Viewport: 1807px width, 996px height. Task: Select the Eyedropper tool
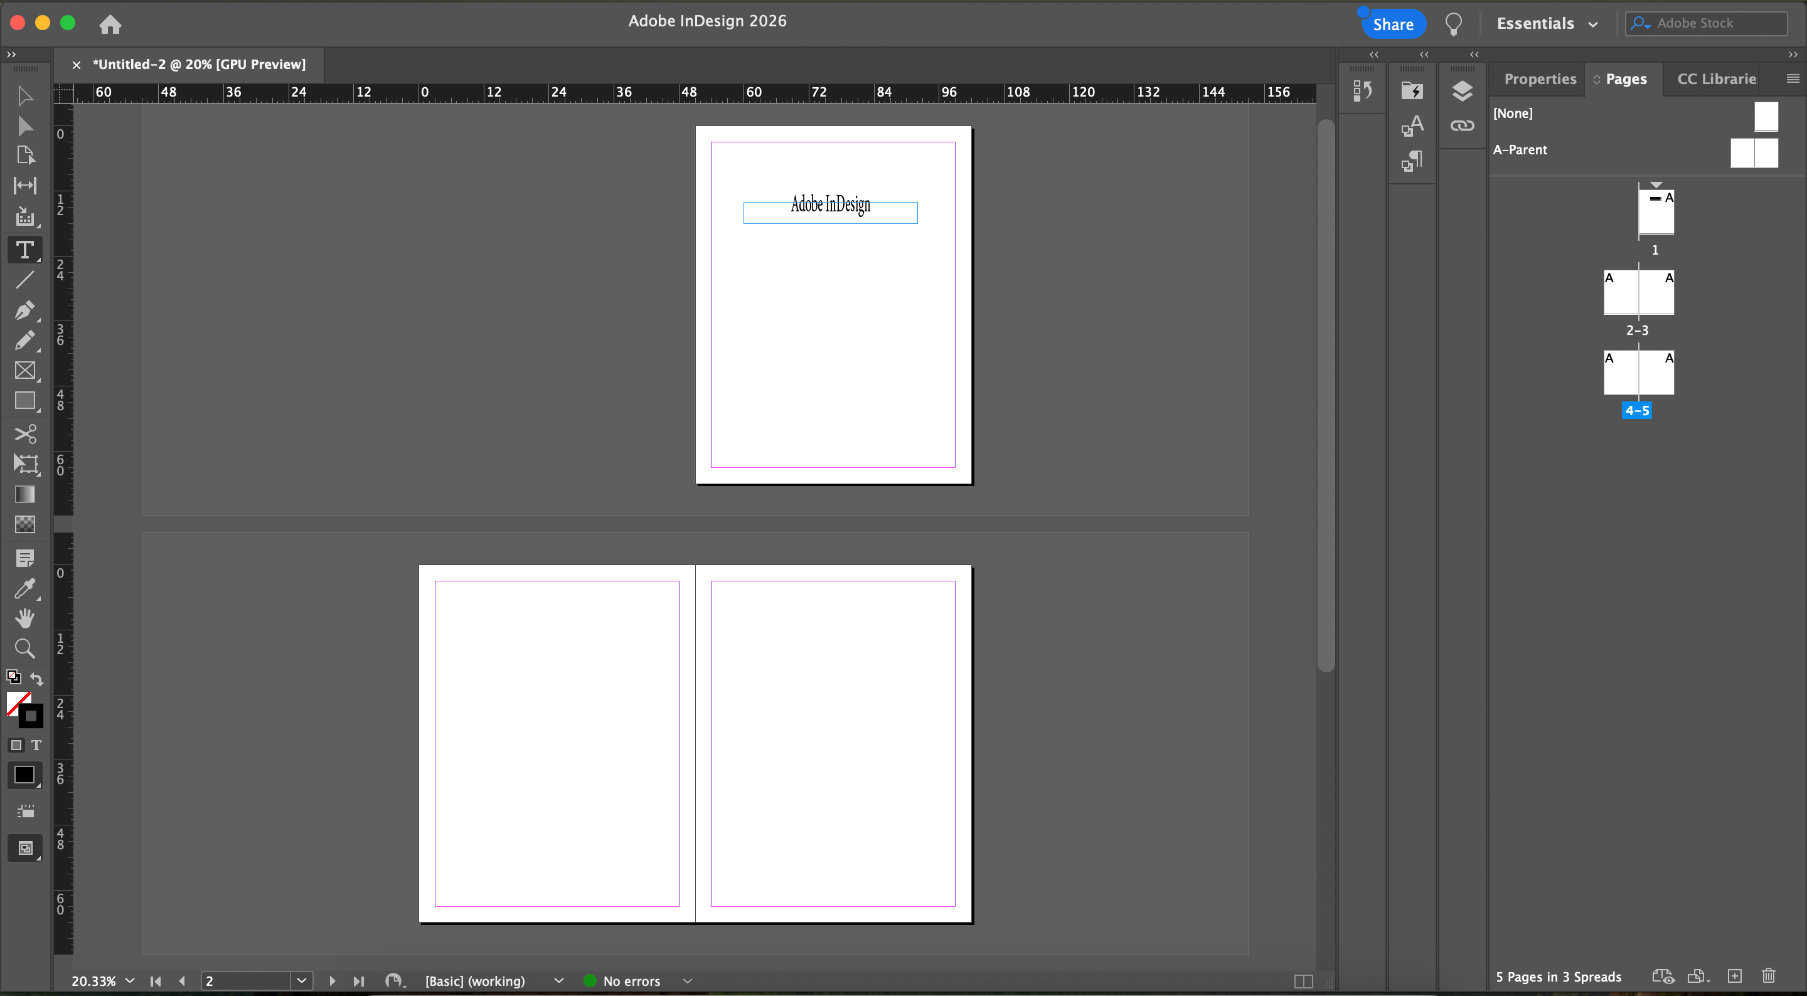[24, 588]
